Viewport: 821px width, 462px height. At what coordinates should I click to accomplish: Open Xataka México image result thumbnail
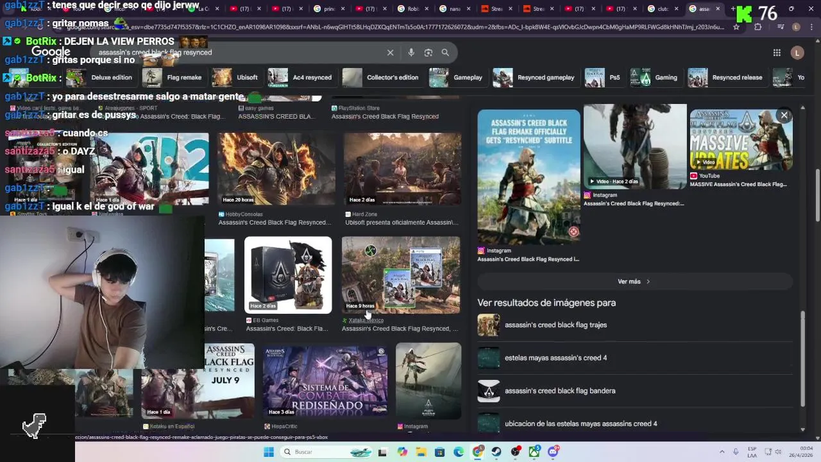click(x=401, y=275)
